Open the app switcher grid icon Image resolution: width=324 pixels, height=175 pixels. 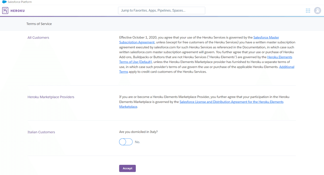(308, 10)
